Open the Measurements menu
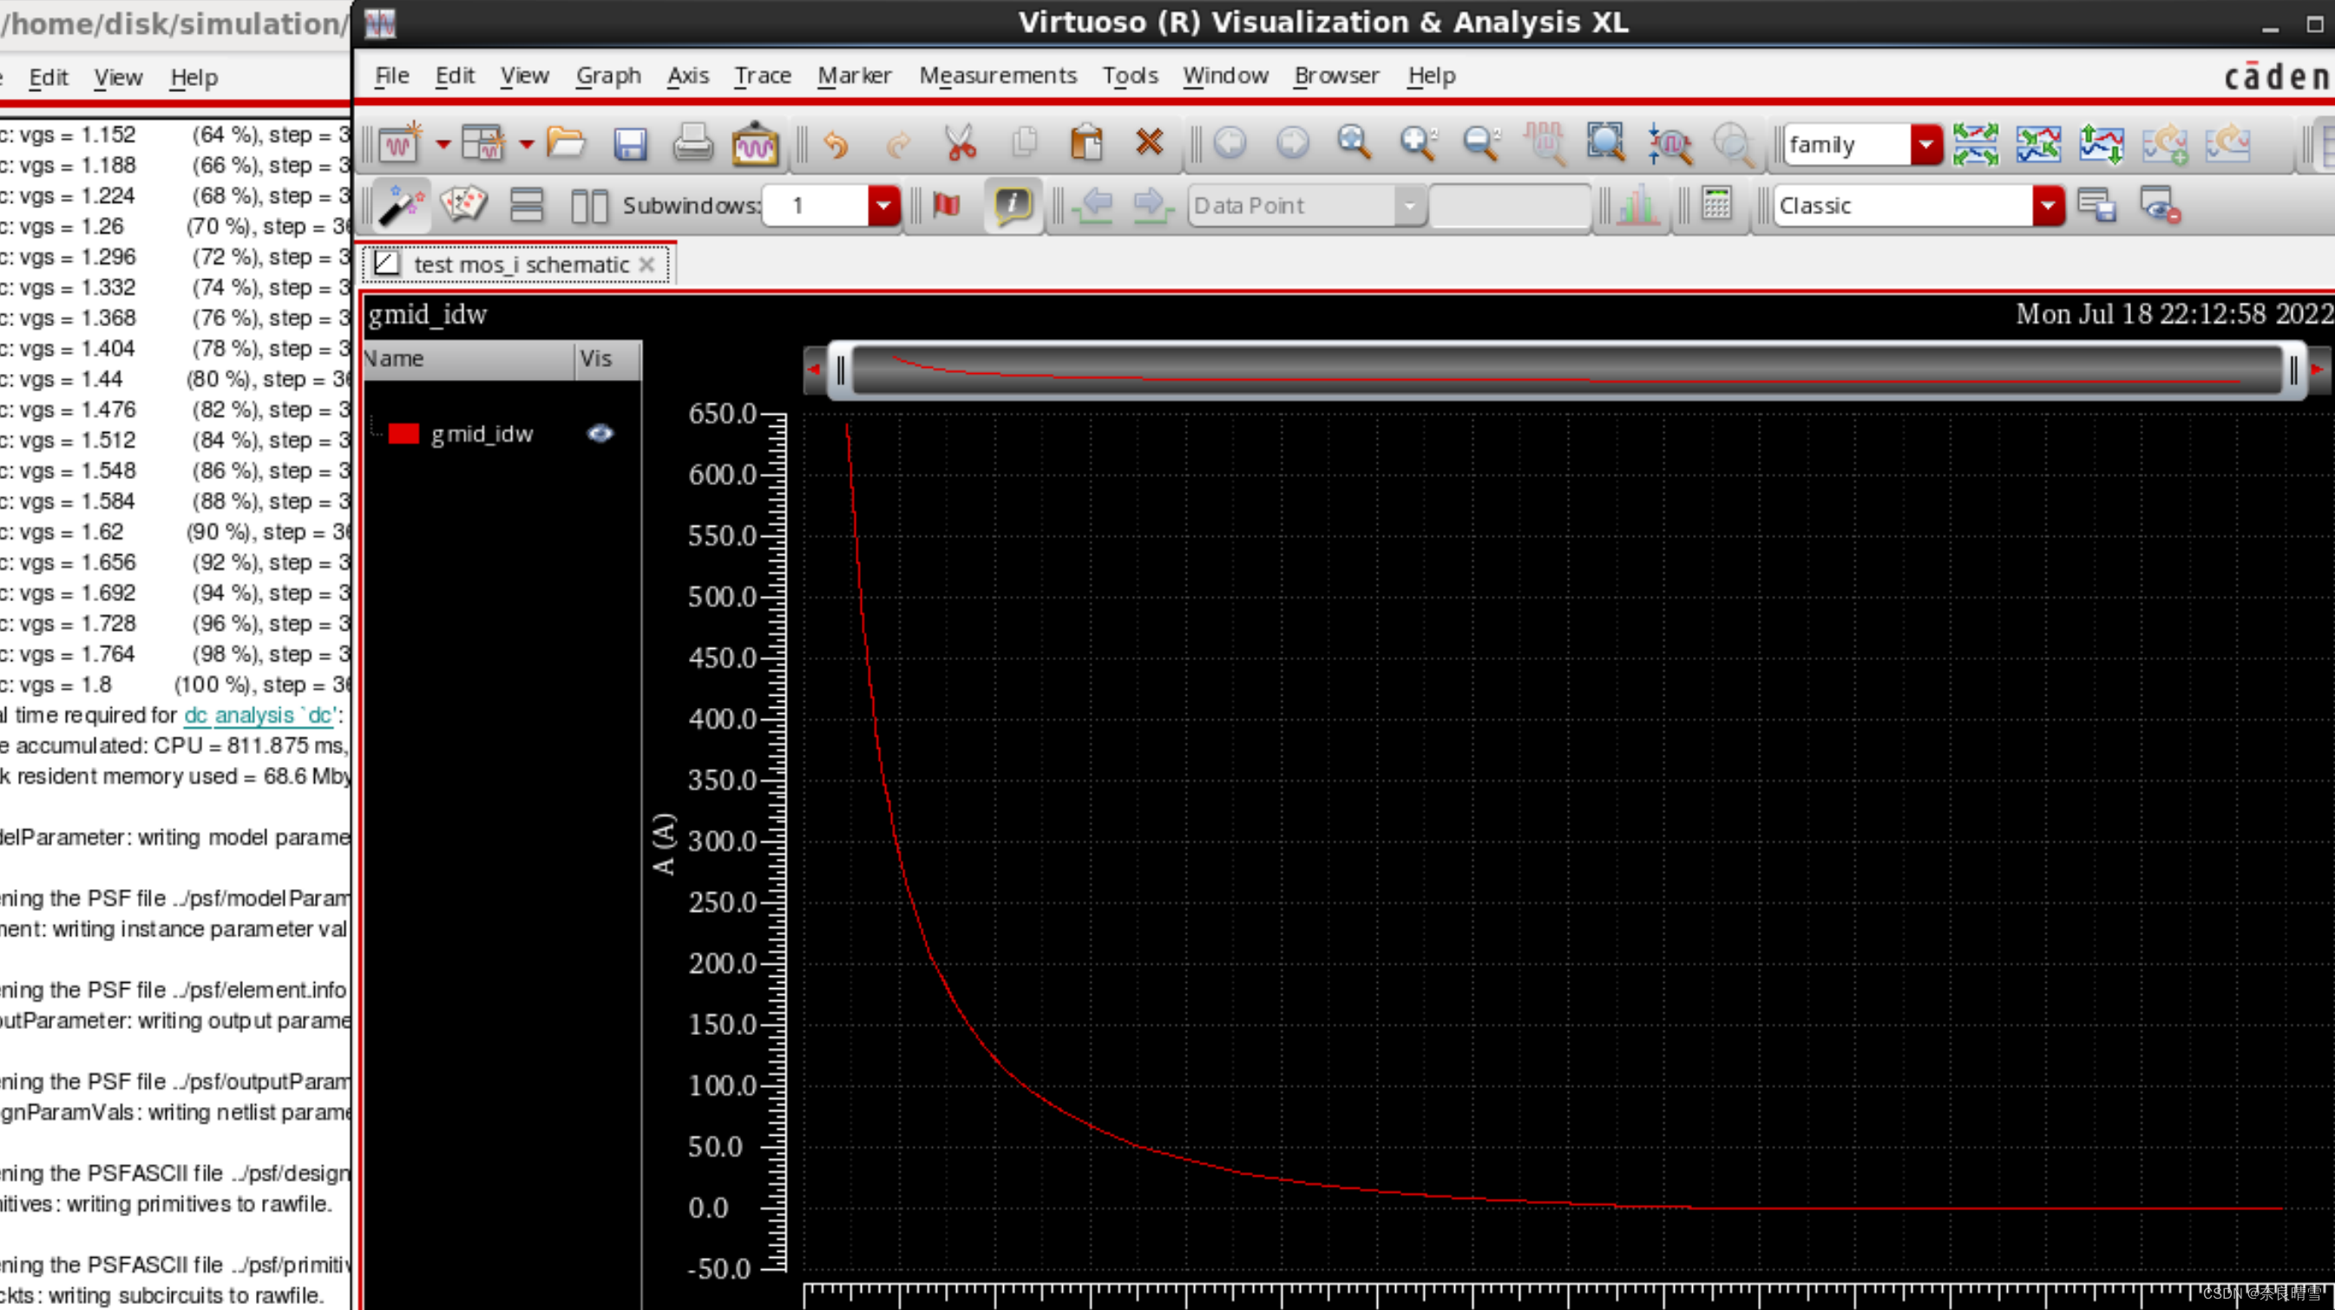 coord(997,76)
